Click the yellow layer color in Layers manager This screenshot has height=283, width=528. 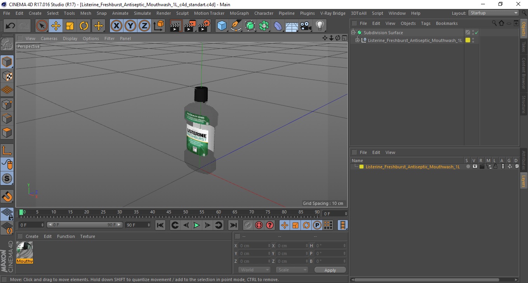(x=361, y=167)
